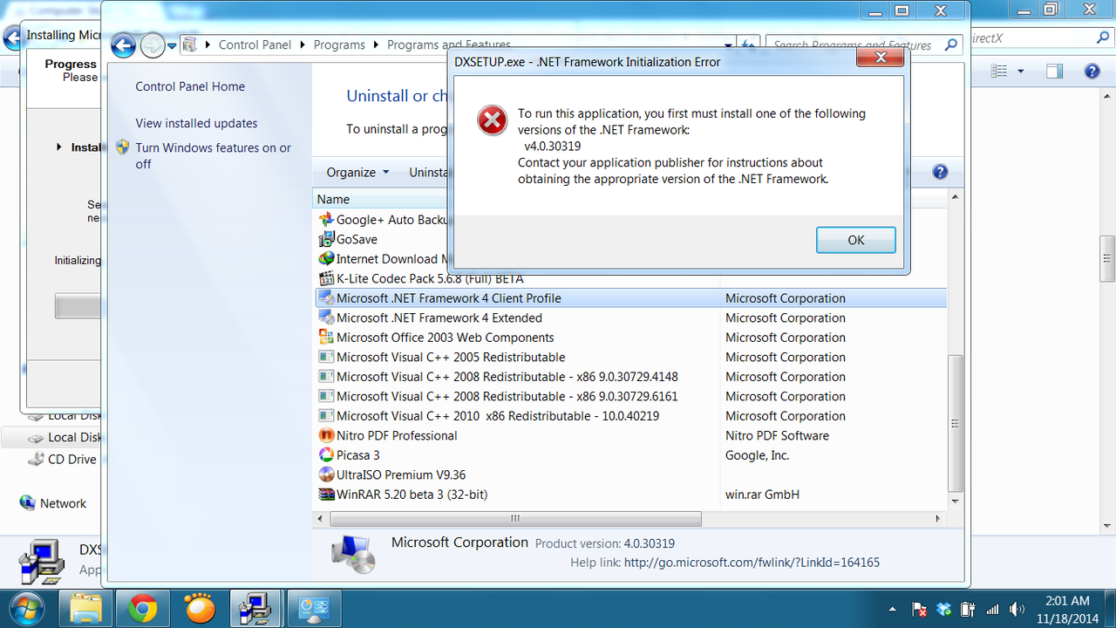This screenshot has height=628, width=1116.
Task: Click the win.rar GmbH publisher text
Action: (762, 495)
